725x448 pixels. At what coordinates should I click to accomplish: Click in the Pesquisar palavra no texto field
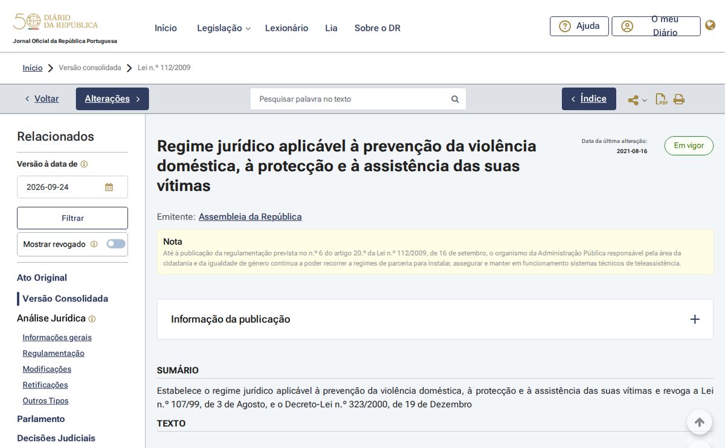tap(358, 99)
